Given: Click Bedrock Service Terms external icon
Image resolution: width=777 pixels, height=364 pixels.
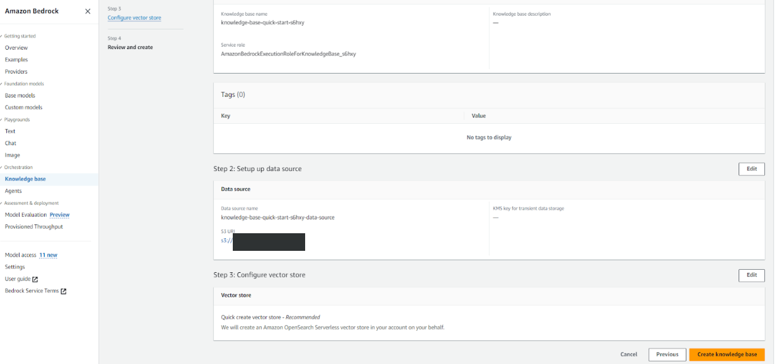Looking at the screenshot, I should coord(64,291).
